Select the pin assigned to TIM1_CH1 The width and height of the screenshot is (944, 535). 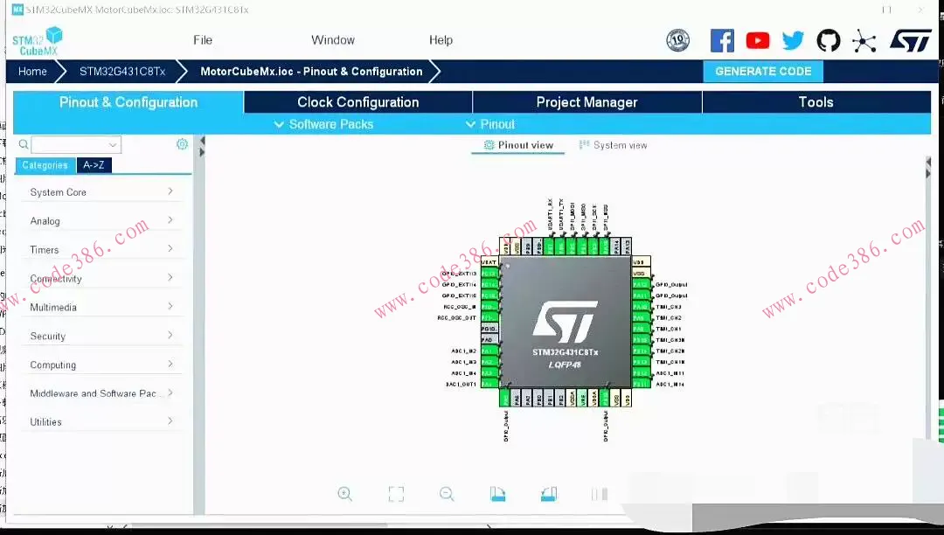[642, 329]
